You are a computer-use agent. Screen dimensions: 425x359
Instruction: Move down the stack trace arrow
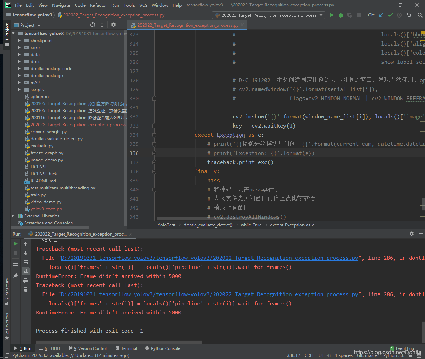[26, 253]
